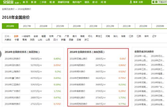Open 2018年台湾... province link
The image size is (167, 107).
click(x=157, y=104)
